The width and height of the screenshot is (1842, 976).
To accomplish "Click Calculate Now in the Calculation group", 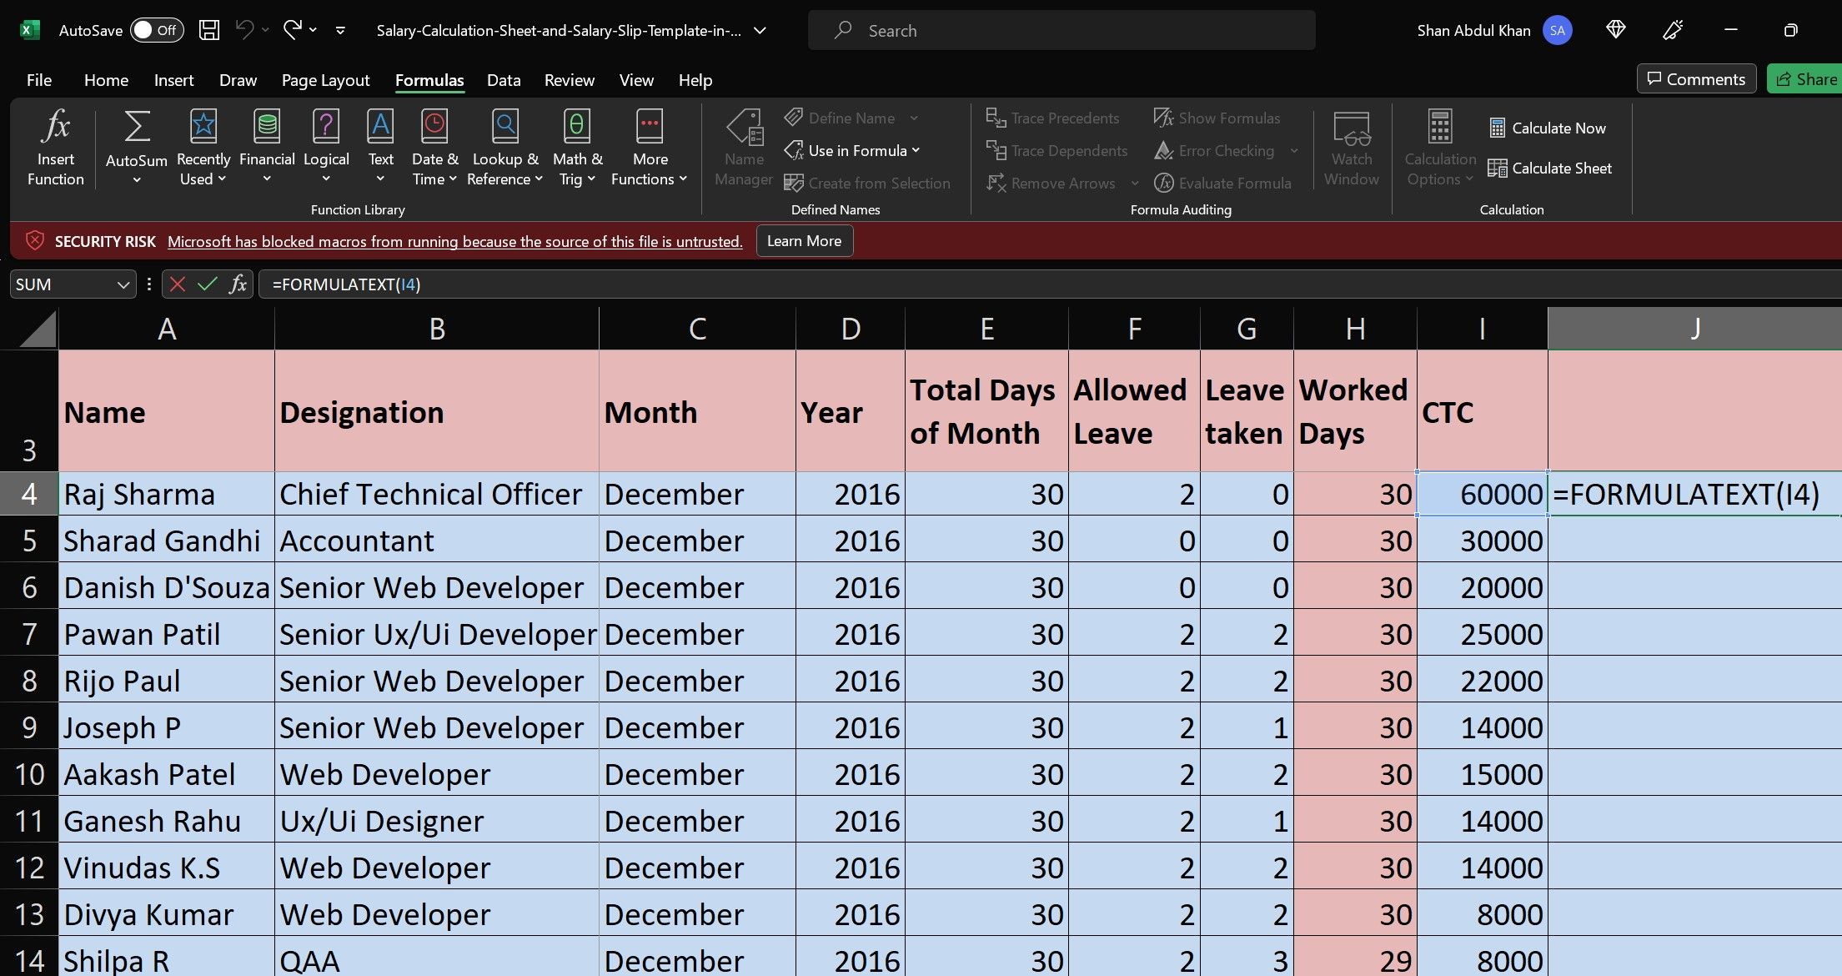I will pyautogui.click(x=1548, y=128).
